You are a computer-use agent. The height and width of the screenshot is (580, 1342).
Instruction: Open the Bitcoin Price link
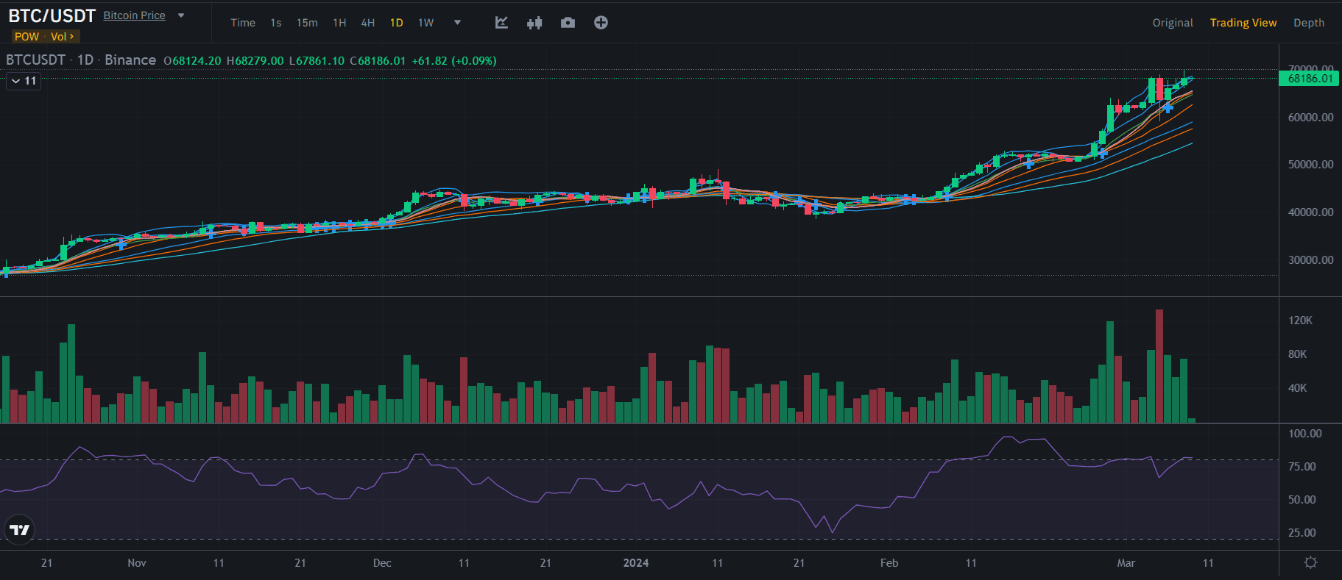click(x=134, y=15)
